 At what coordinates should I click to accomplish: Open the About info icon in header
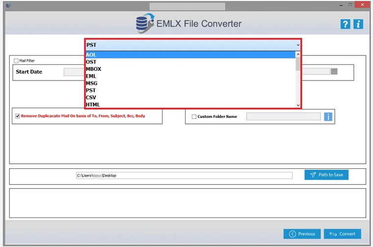point(358,24)
